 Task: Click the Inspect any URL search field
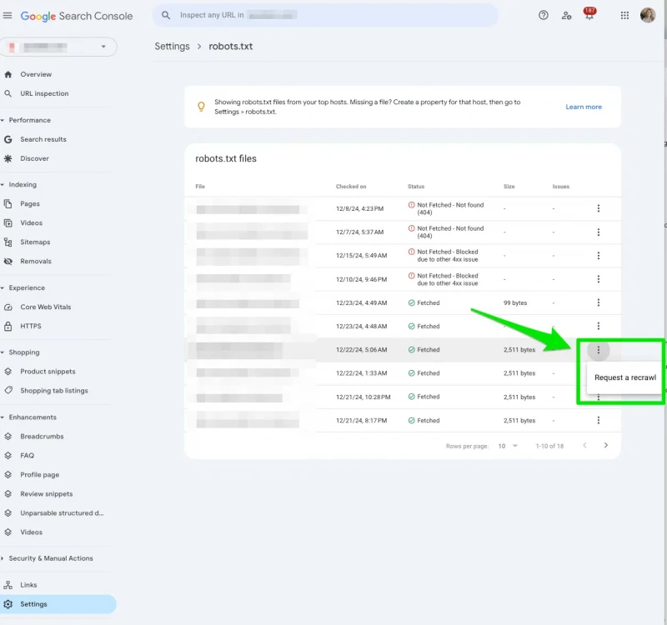[x=324, y=15]
